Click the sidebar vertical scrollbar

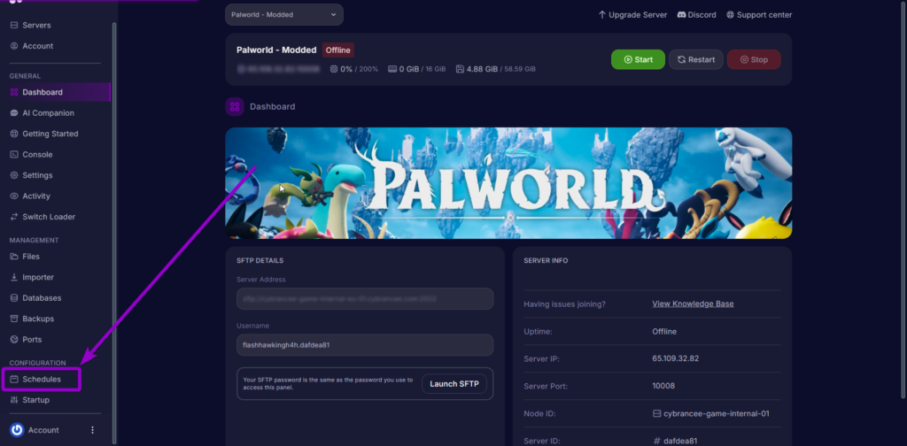pos(114,221)
